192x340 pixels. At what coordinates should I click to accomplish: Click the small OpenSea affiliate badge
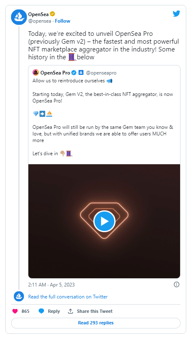point(81,72)
